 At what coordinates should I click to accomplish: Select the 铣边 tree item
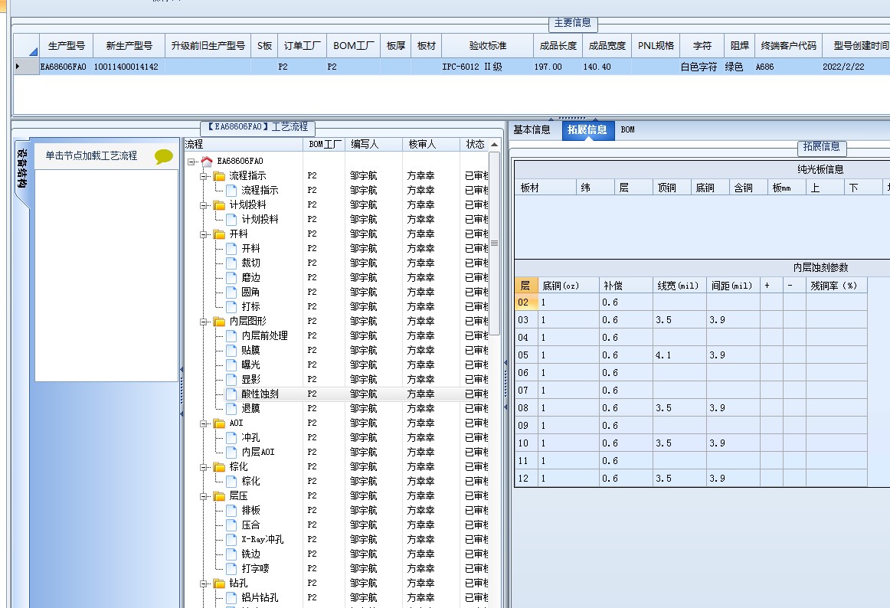pyautogui.click(x=251, y=554)
